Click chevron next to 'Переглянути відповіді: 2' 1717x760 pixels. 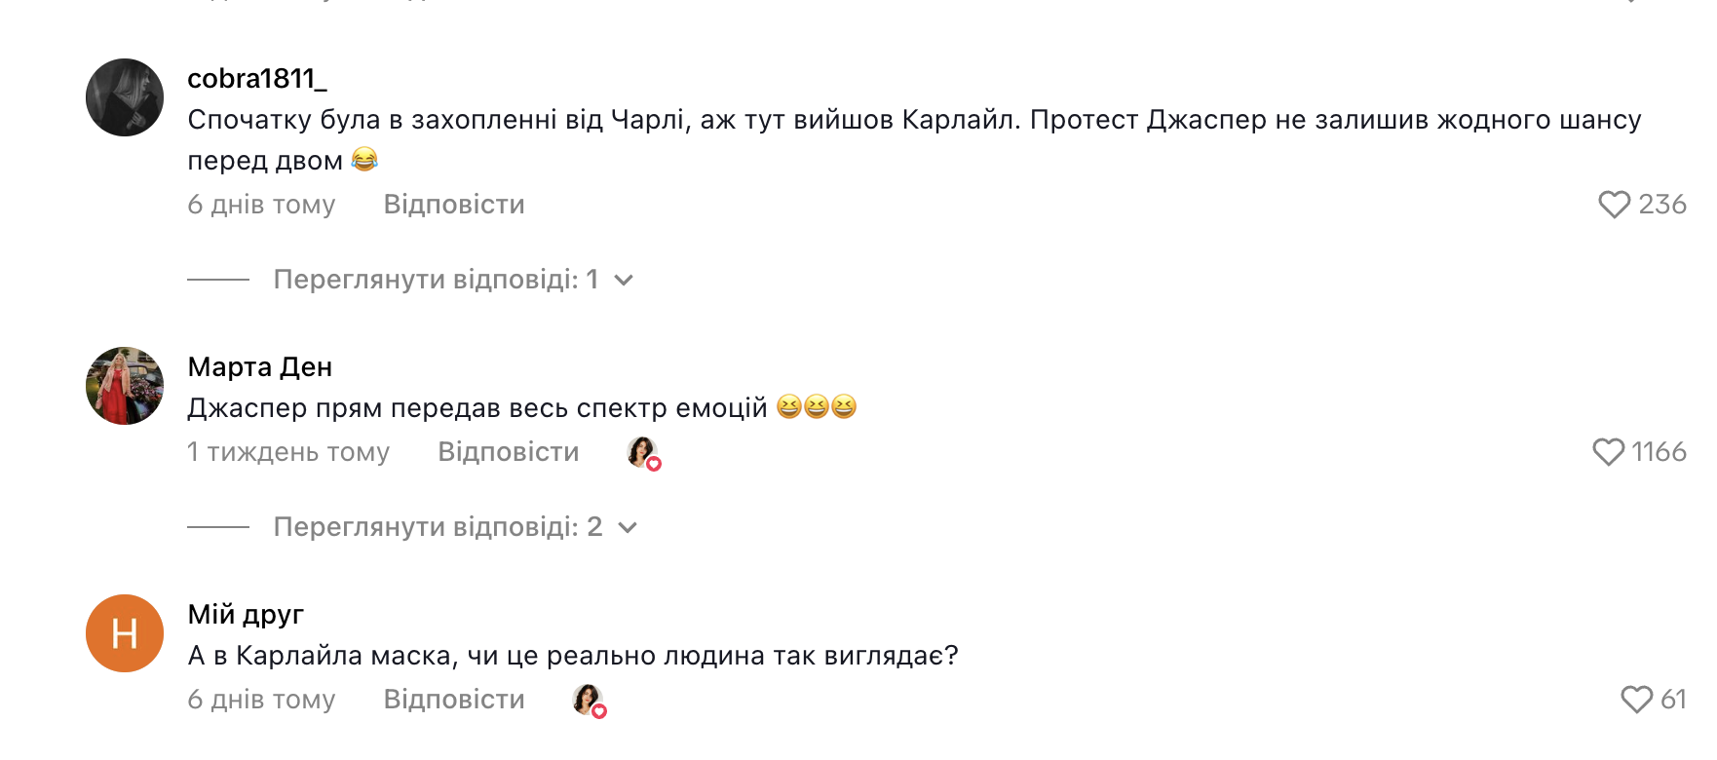coord(628,528)
